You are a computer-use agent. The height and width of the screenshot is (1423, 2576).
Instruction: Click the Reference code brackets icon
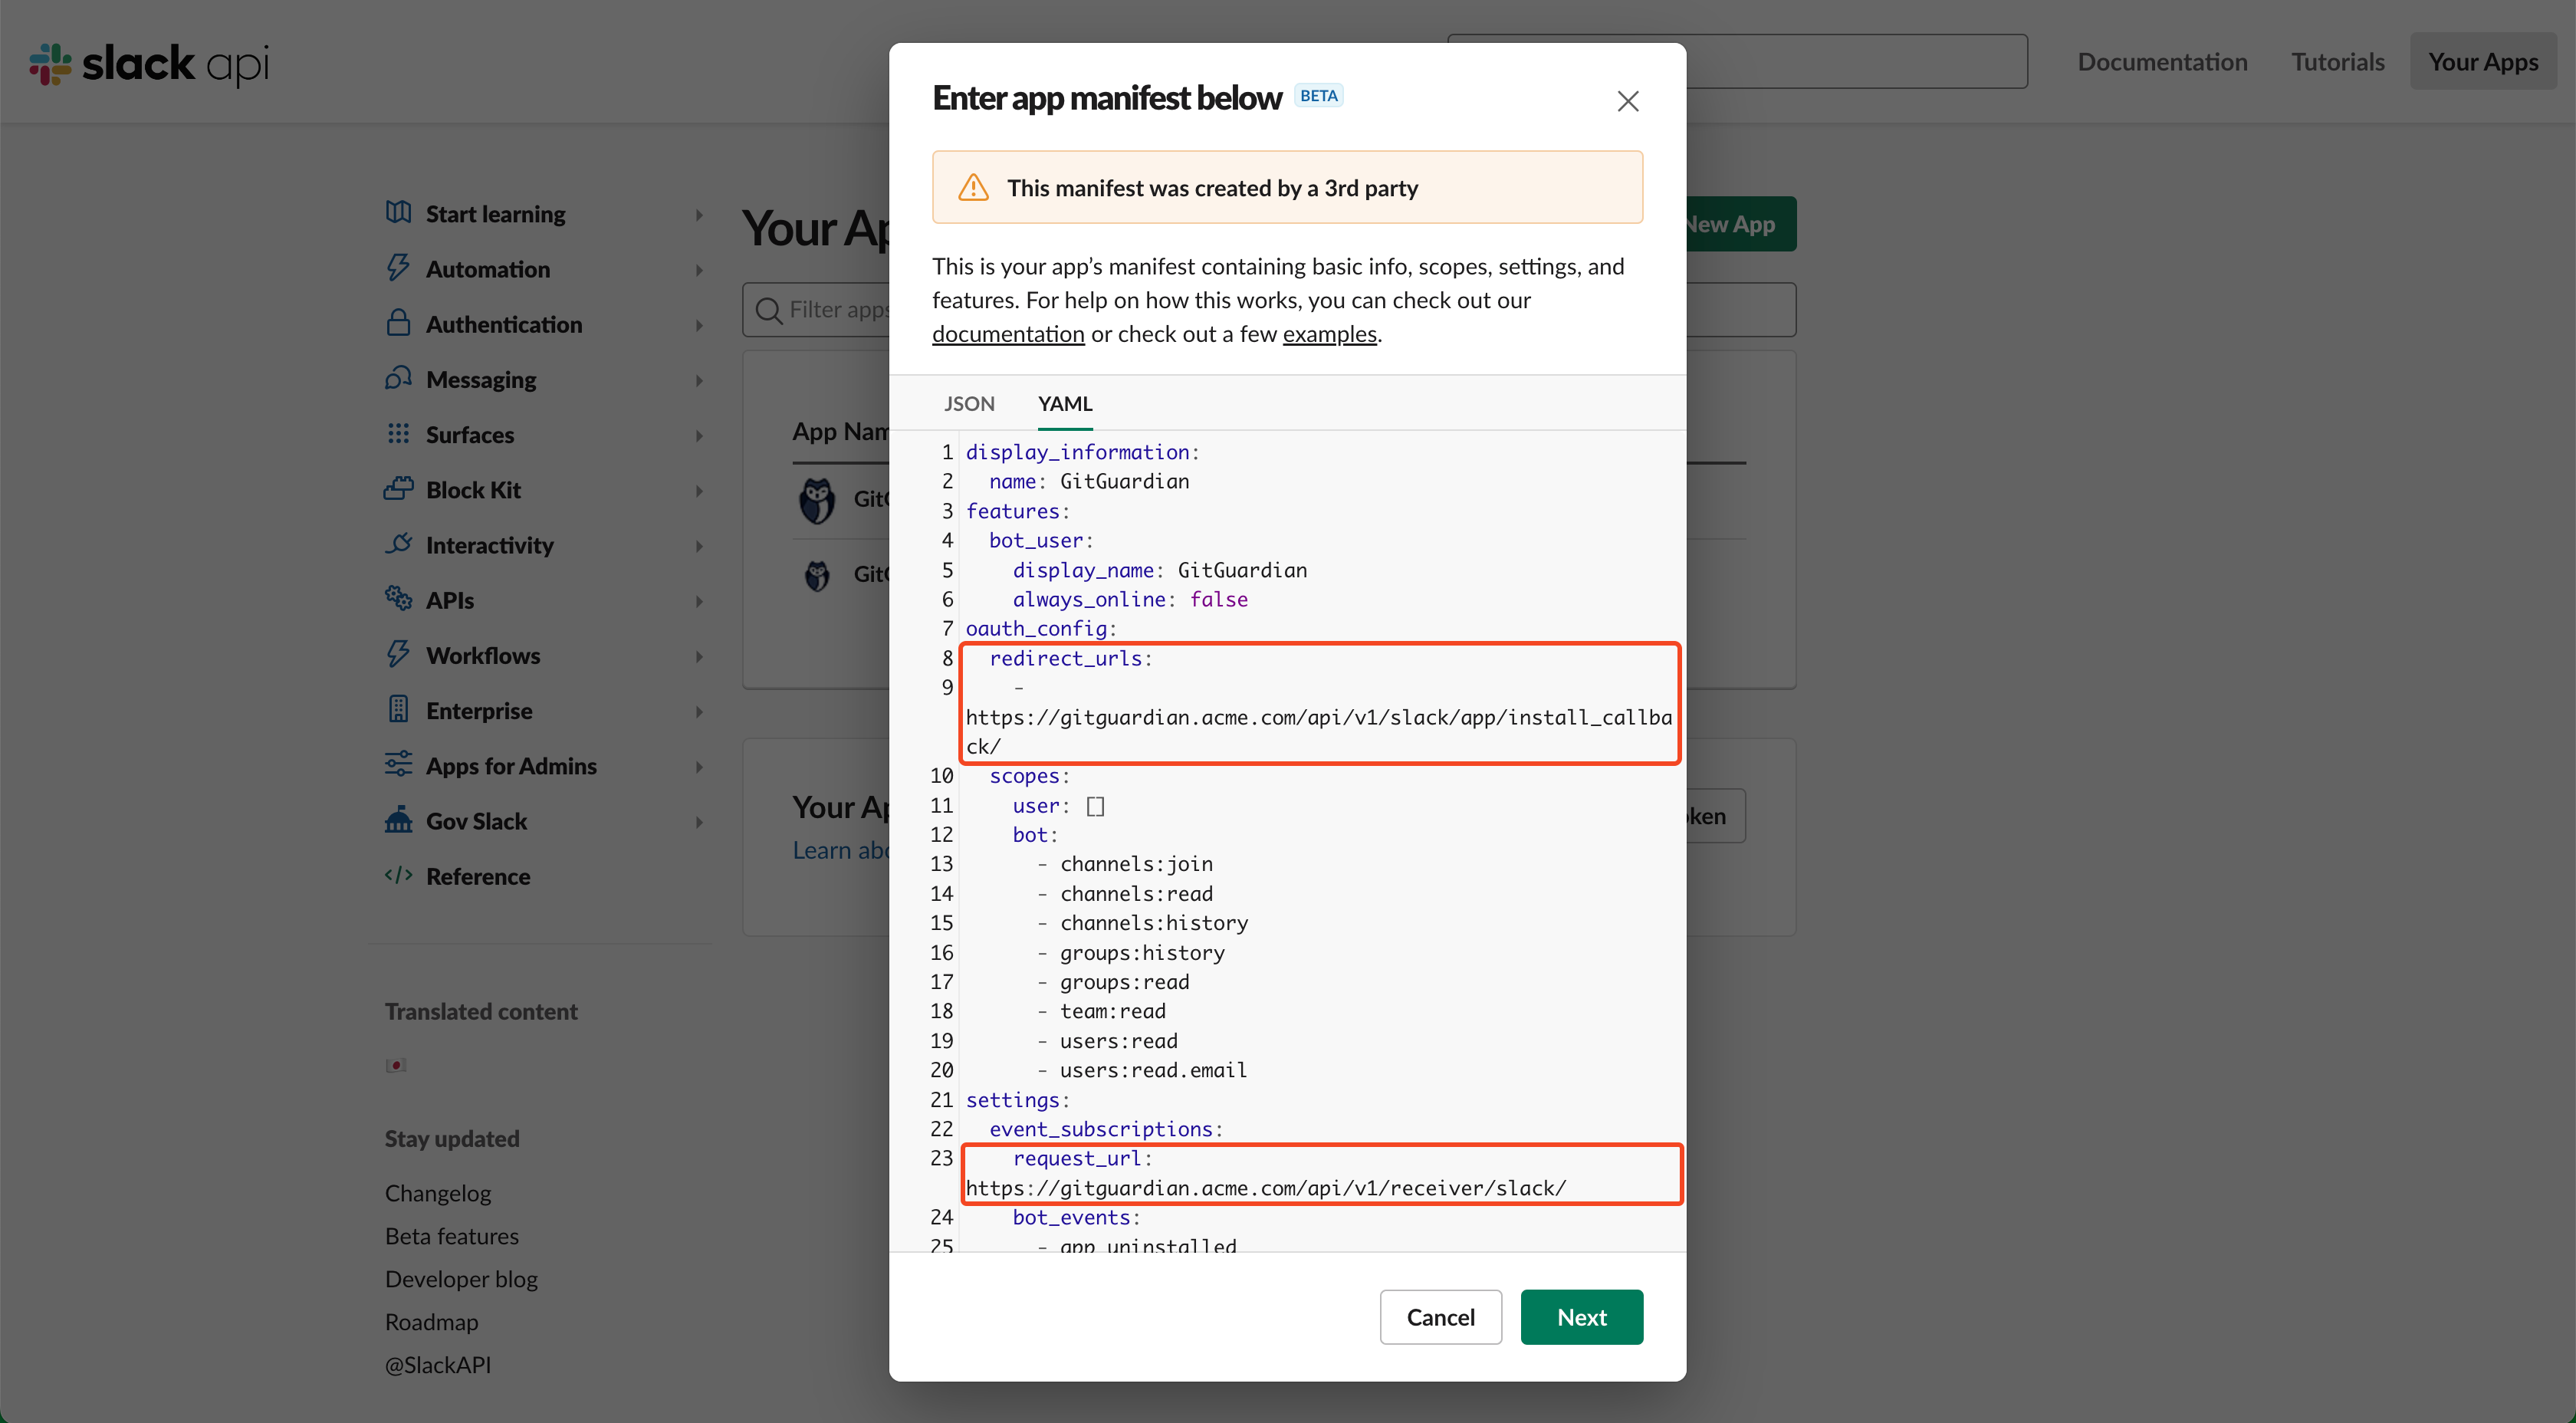398,875
